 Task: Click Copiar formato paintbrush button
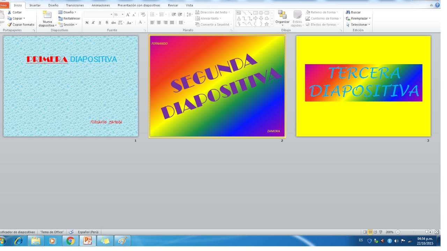tap(21, 25)
